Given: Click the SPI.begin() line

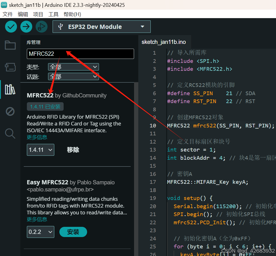Looking at the screenshot, I should pos(219,214).
